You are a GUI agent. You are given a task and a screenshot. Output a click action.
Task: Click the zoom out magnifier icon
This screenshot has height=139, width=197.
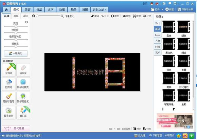pos(34,16)
